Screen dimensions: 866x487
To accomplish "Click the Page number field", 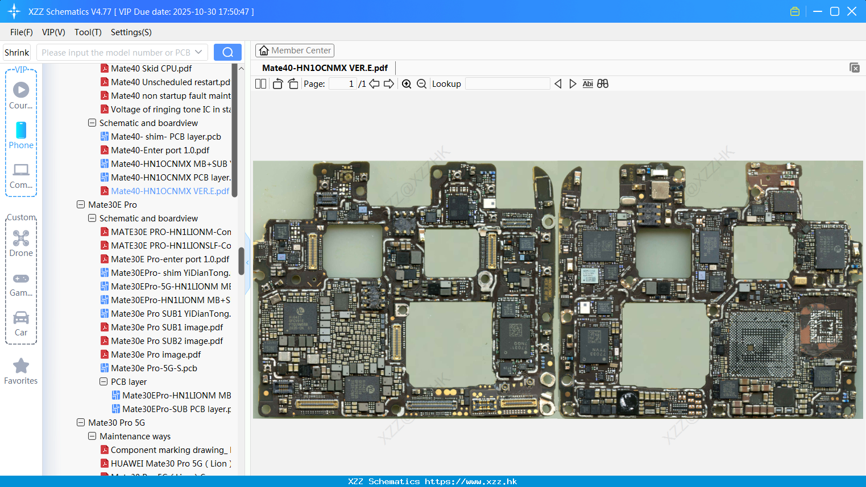I will click(343, 84).
